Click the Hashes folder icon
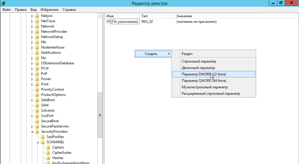This screenshot has height=164, width=299. [48, 158]
